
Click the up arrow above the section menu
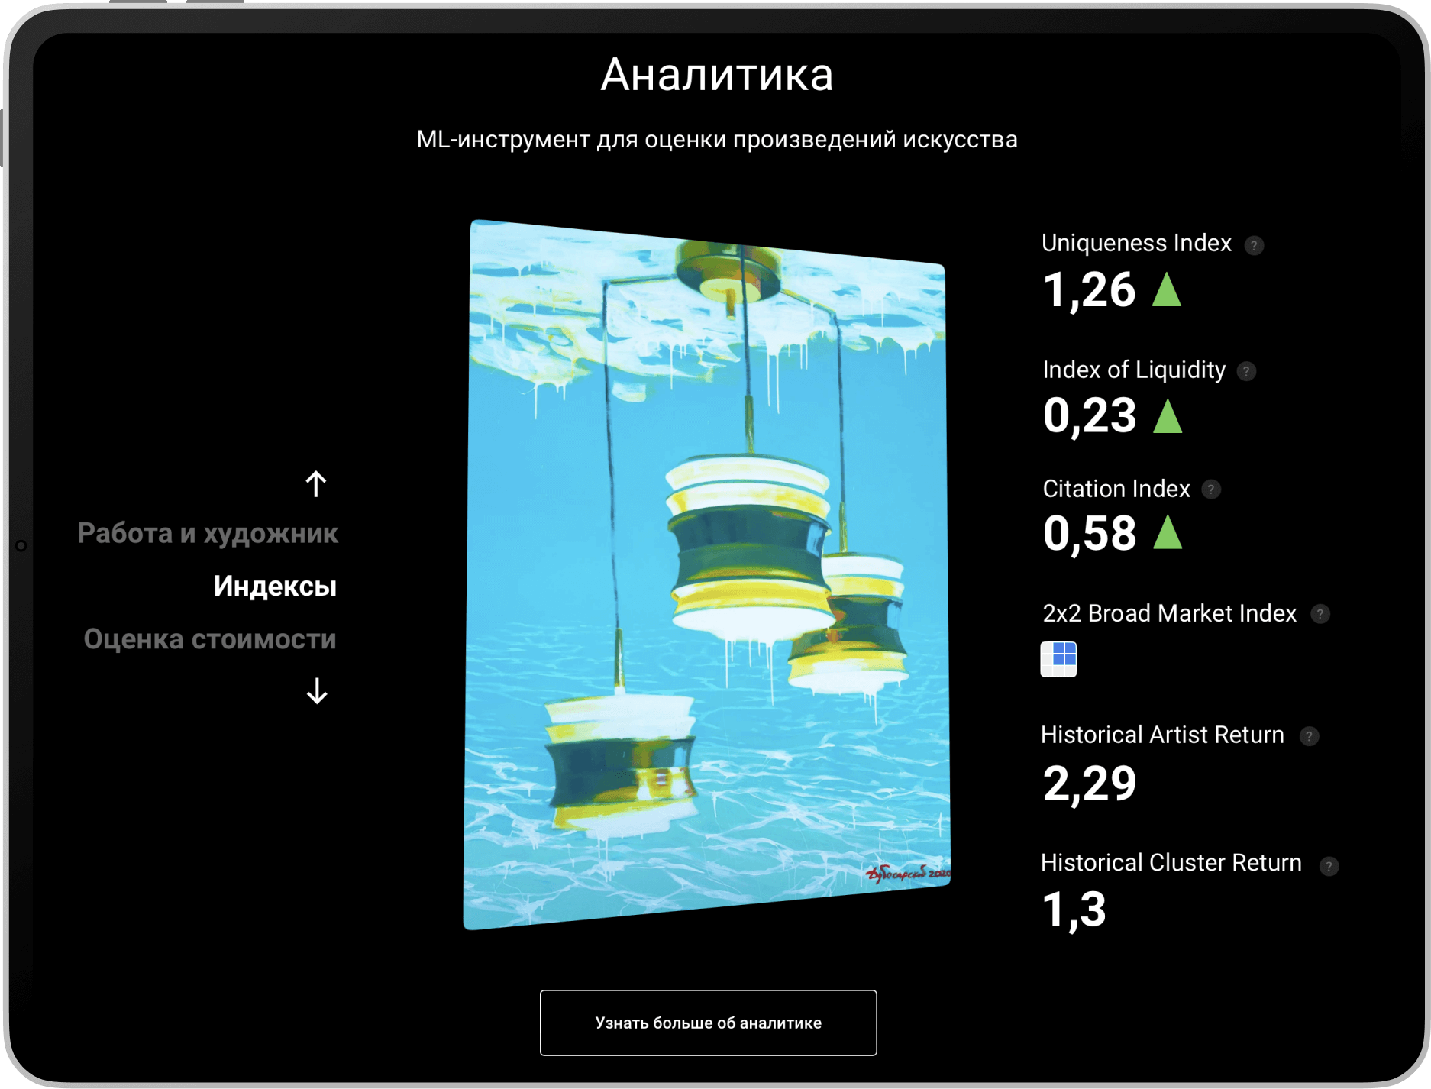point(316,483)
